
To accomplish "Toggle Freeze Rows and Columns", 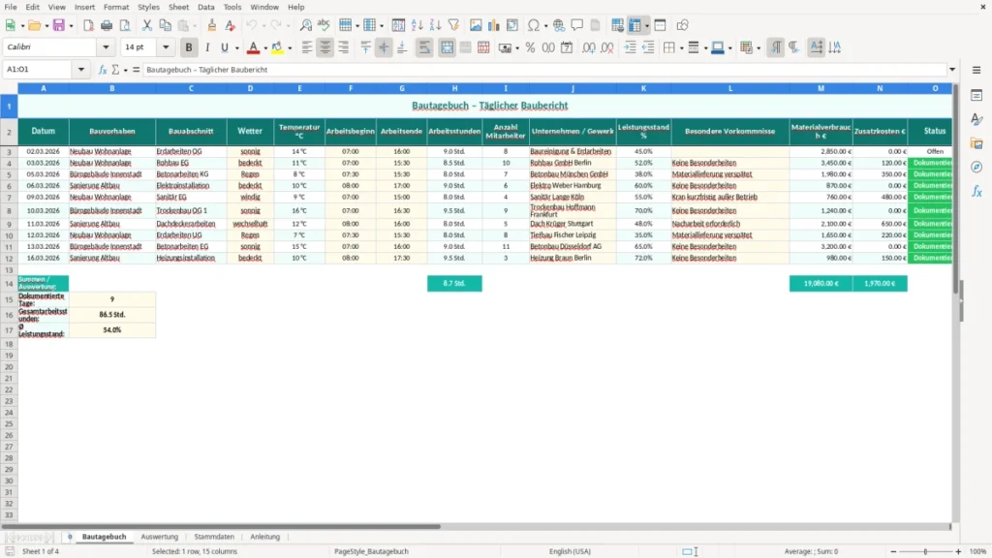I will (x=635, y=25).
